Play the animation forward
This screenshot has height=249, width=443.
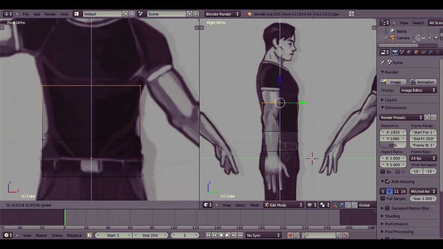227,236
